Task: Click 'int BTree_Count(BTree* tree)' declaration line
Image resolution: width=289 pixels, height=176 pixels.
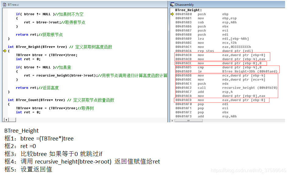Action: point(61,100)
